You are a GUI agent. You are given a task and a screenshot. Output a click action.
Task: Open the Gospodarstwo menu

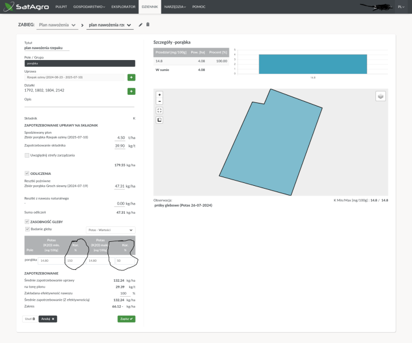pos(90,7)
